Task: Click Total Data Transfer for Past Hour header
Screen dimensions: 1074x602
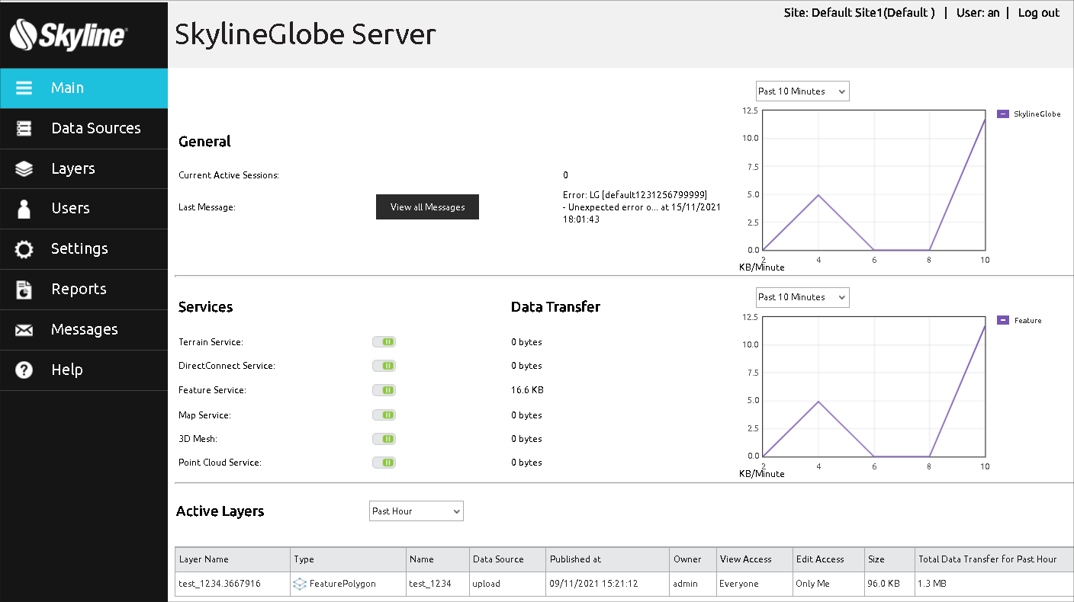Action: click(x=995, y=559)
